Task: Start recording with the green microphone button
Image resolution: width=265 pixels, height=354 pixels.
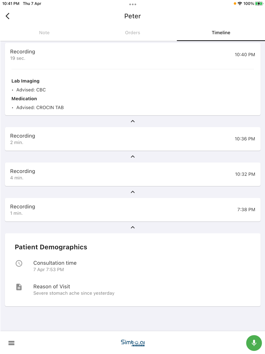Action: 254,343
